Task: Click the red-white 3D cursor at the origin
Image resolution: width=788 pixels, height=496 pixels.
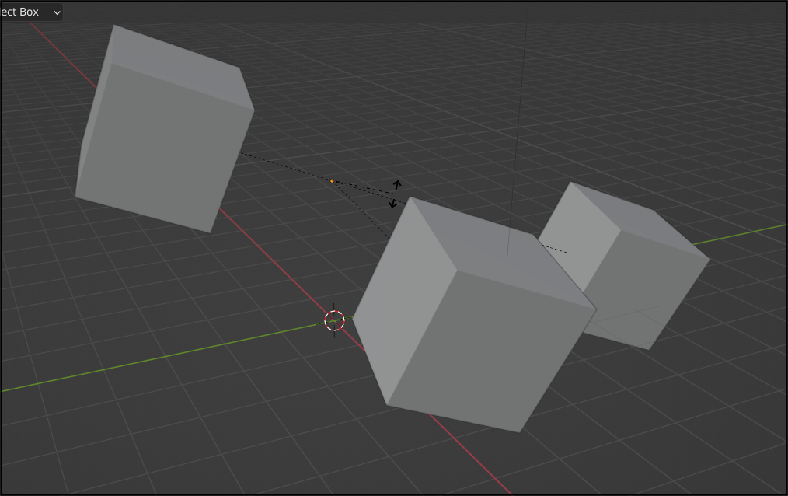Action: pyautogui.click(x=334, y=320)
